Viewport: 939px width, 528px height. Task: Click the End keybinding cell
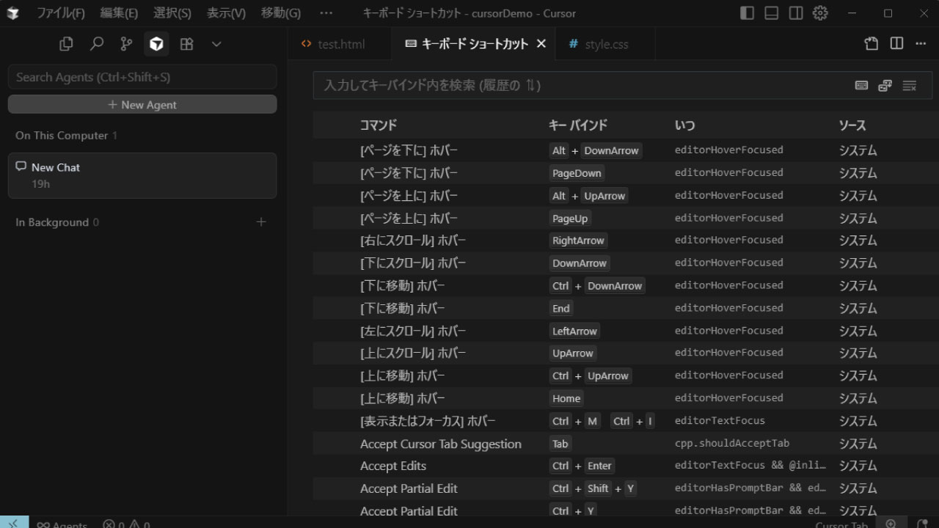coord(561,308)
